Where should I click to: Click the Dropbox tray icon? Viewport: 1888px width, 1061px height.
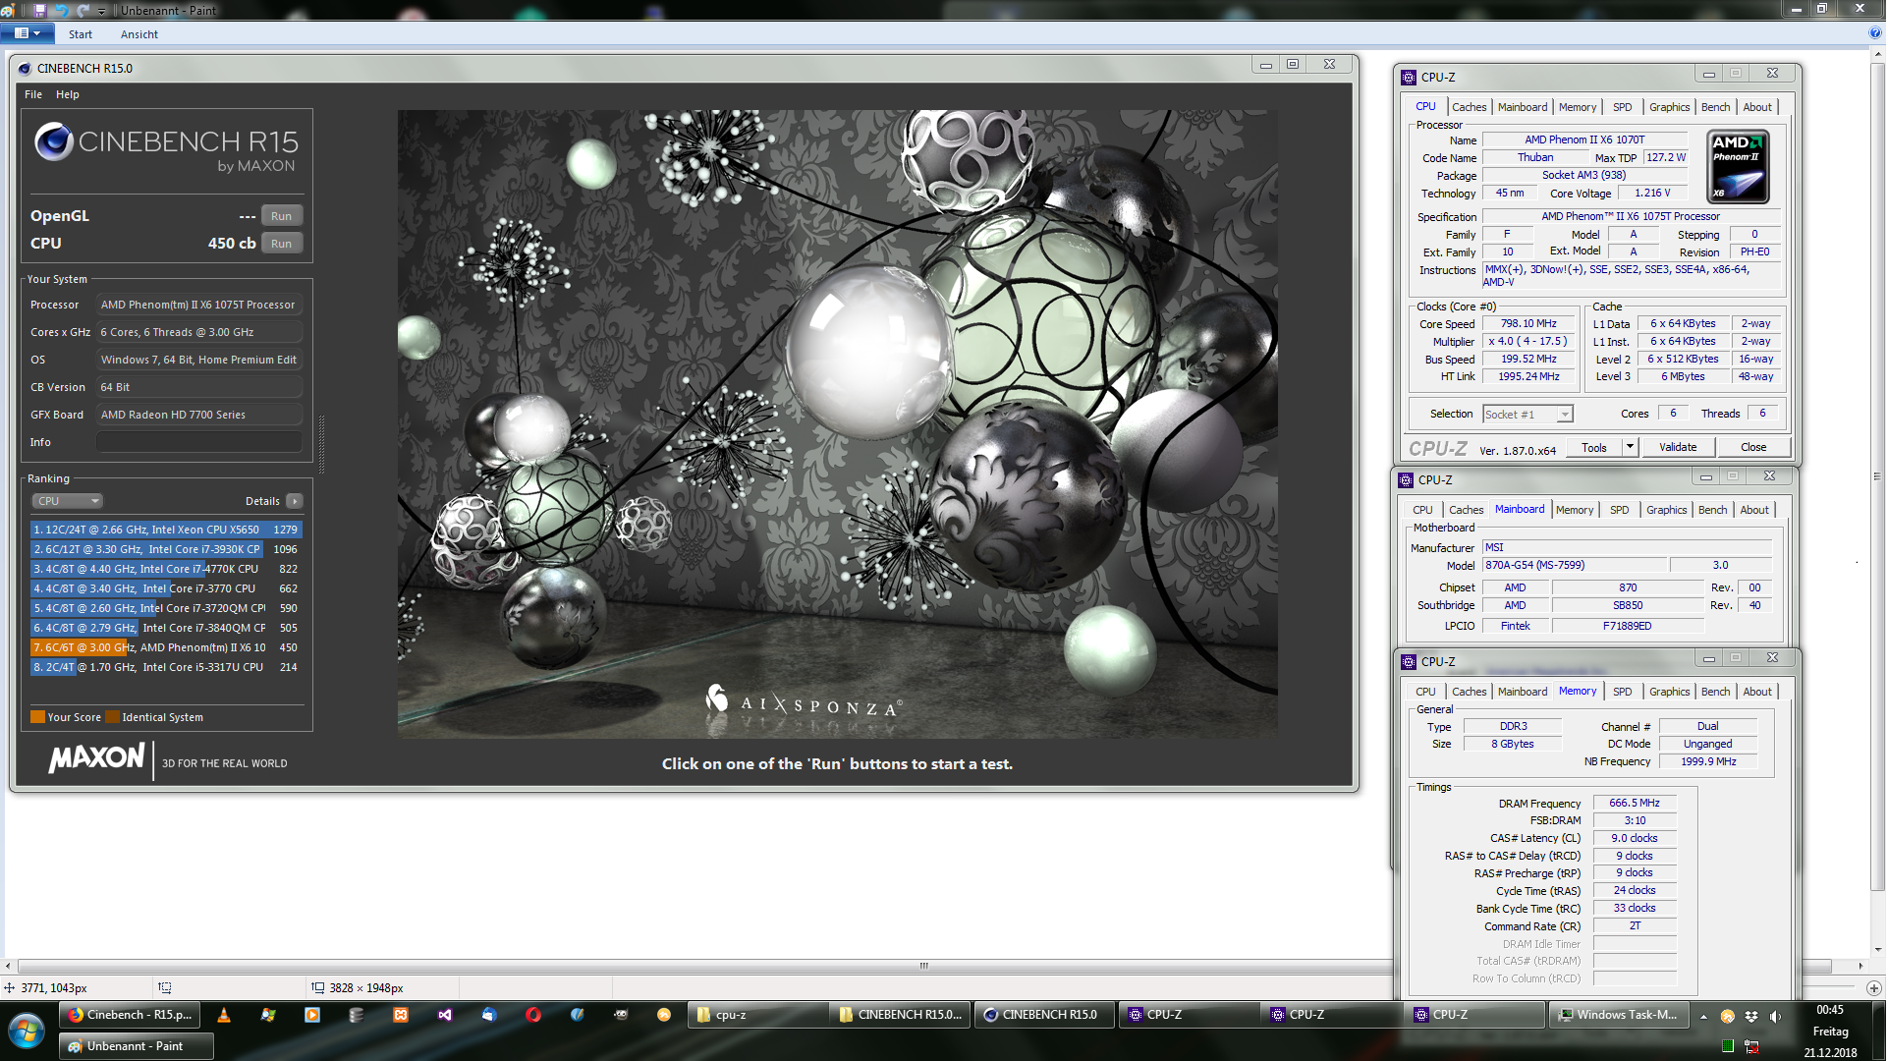[x=1751, y=1017]
